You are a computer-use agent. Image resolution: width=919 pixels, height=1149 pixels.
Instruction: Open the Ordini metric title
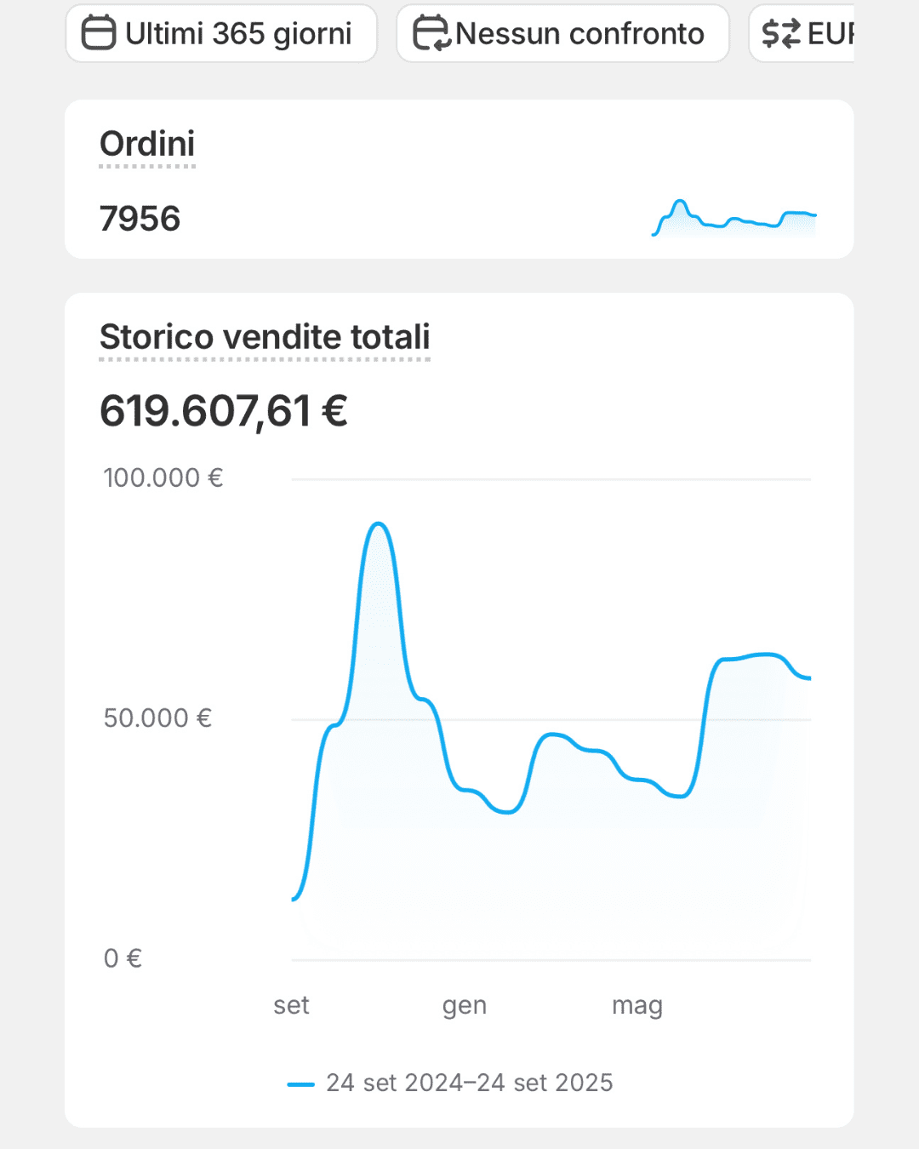click(147, 144)
